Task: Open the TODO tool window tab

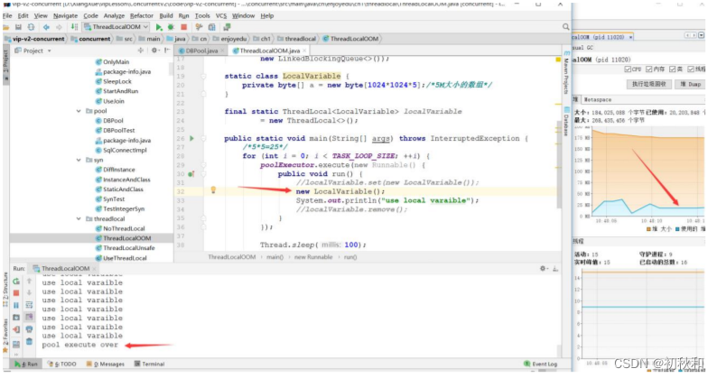Action: coord(62,364)
